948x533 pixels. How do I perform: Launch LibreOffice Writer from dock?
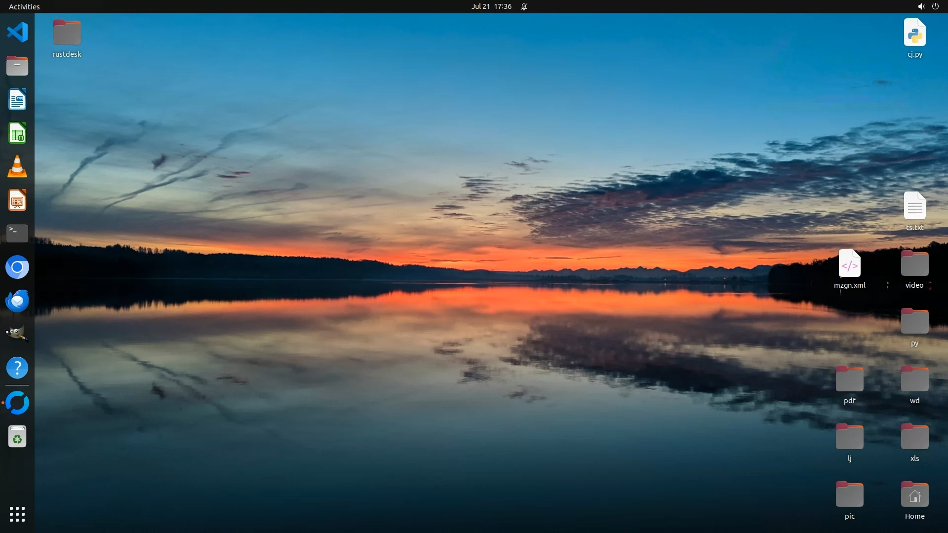17,100
